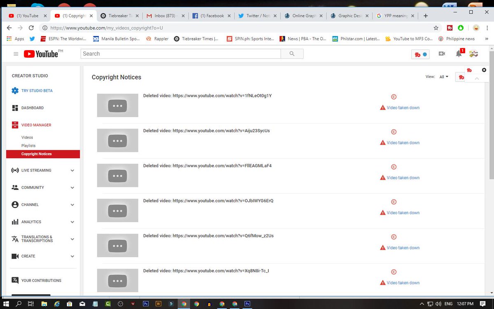Open Adobe Illustrator from taskbar
Screen dimensions: 494x309
158,304
